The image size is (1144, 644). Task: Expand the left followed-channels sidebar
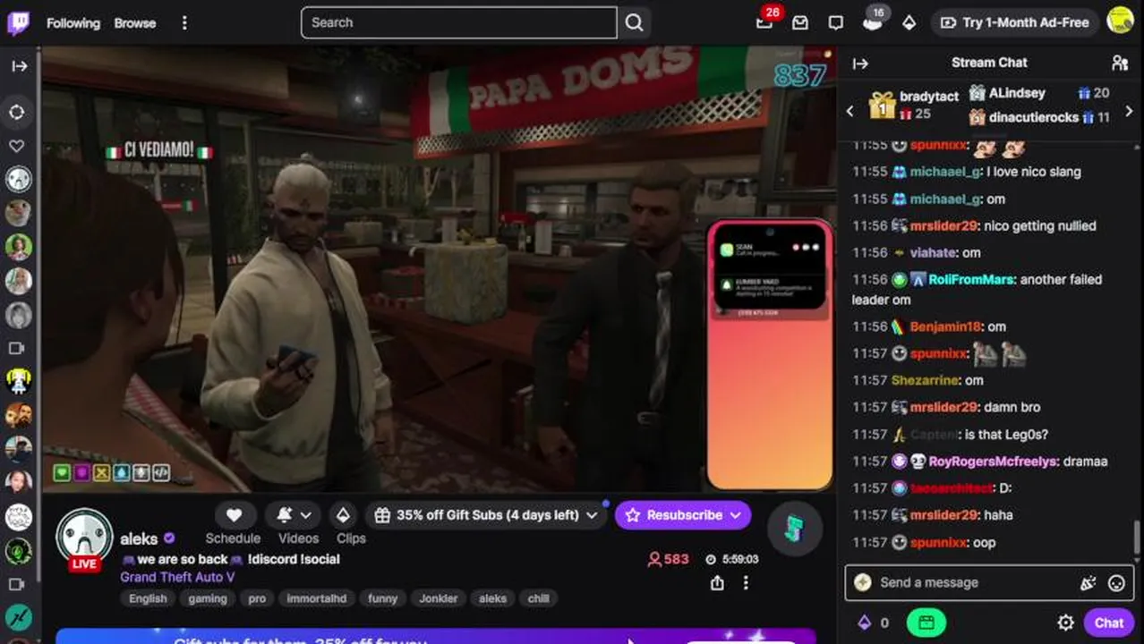click(19, 66)
